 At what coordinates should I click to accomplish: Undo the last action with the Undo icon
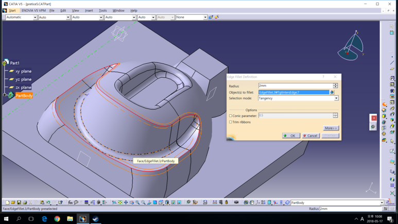(x=48, y=202)
